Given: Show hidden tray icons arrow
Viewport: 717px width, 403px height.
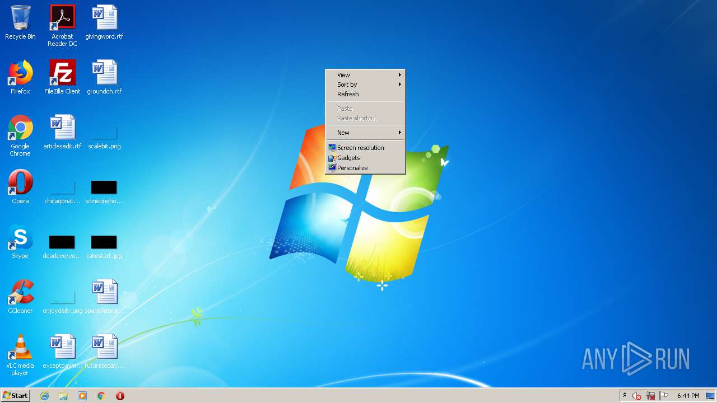Looking at the screenshot, I should 625,396.
